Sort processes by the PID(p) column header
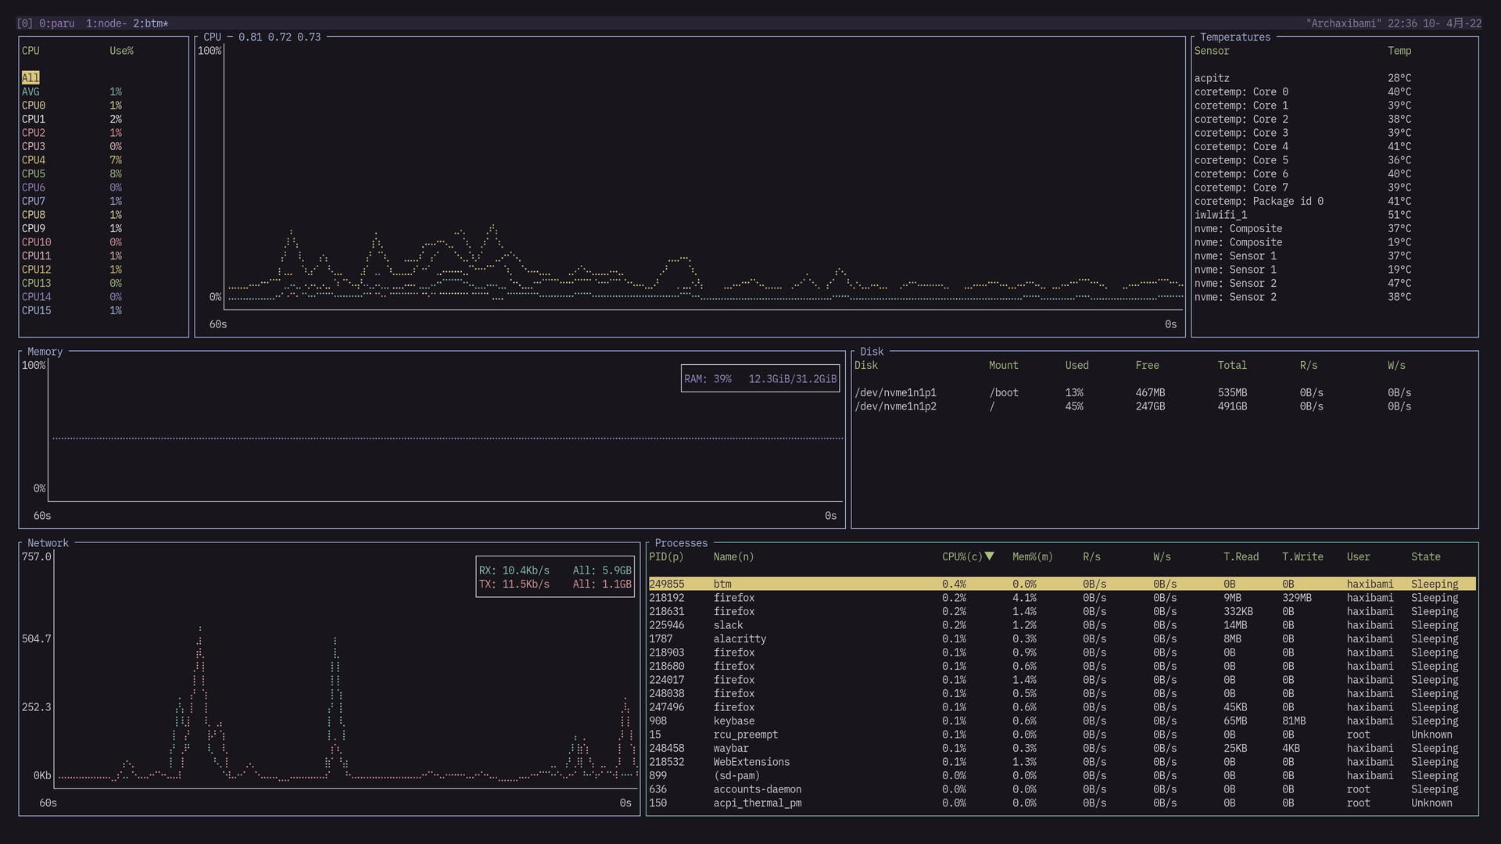The width and height of the screenshot is (1501, 844). [665, 557]
